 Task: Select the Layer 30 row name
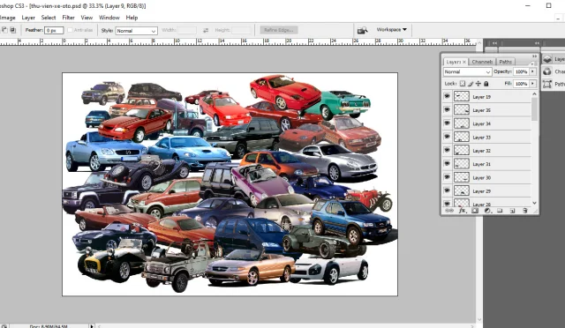tap(482, 178)
